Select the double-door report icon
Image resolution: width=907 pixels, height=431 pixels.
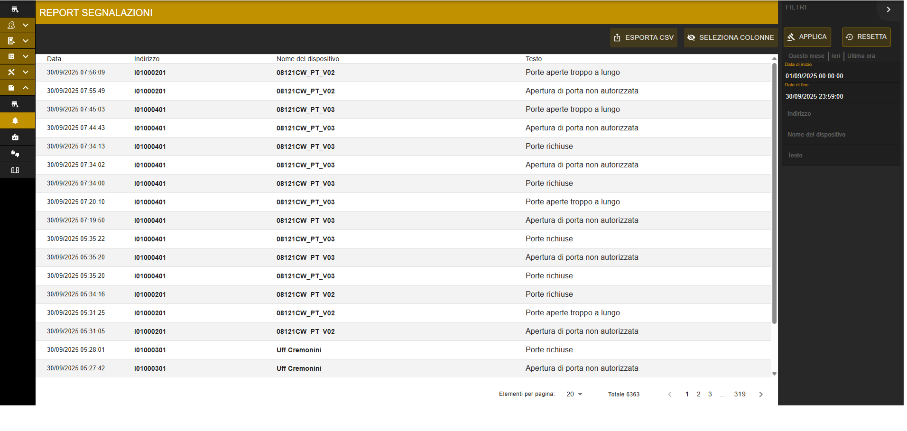tap(15, 170)
